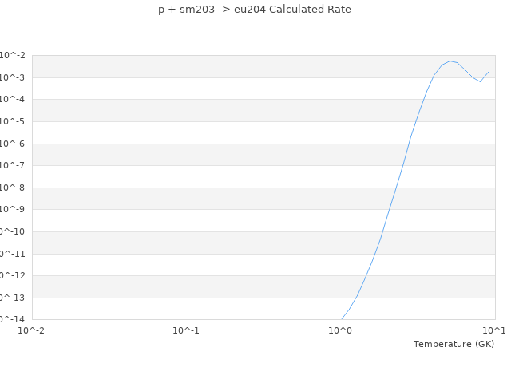The height and width of the screenshot is (383, 511).
Task: Click the y-axis tick label ending in ^-6
Action: click(13, 144)
